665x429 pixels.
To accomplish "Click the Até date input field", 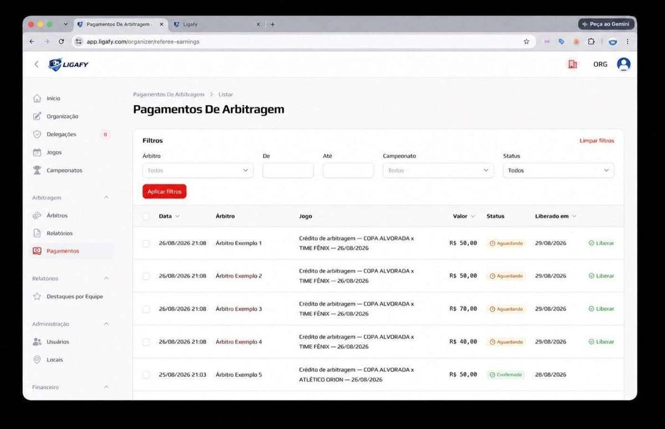I will coord(348,170).
